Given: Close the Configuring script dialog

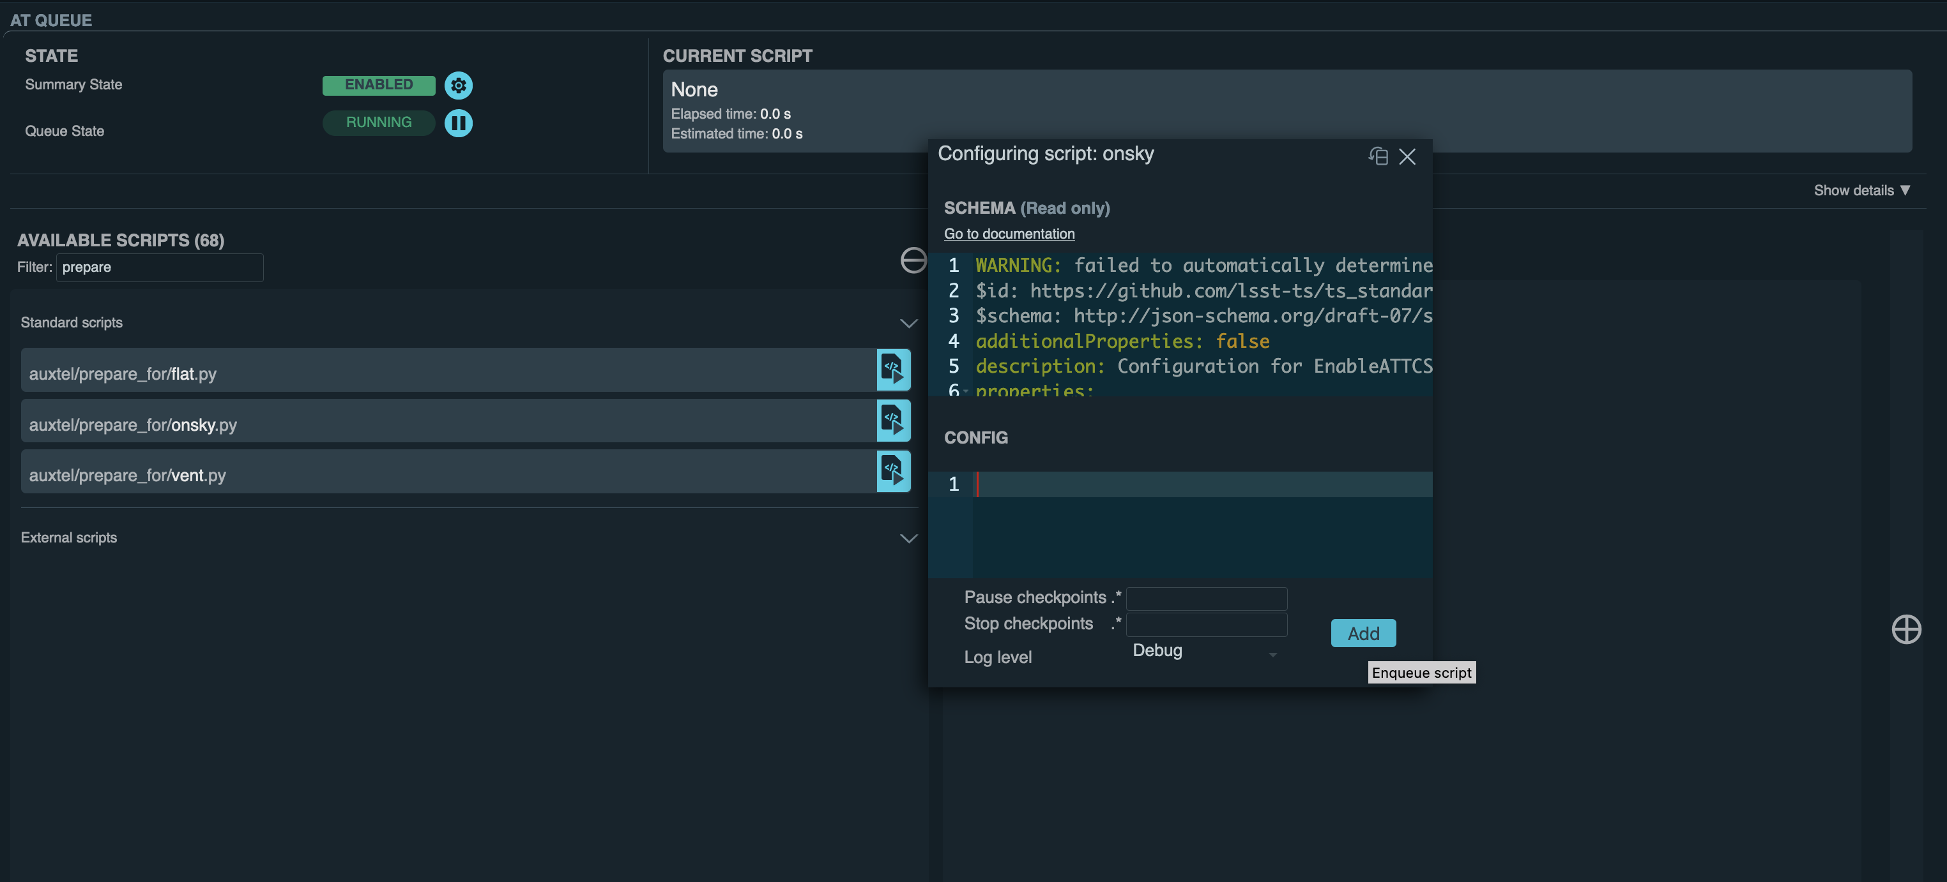Looking at the screenshot, I should (1407, 156).
